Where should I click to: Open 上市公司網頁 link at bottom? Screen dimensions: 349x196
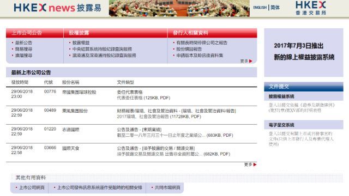32,187
